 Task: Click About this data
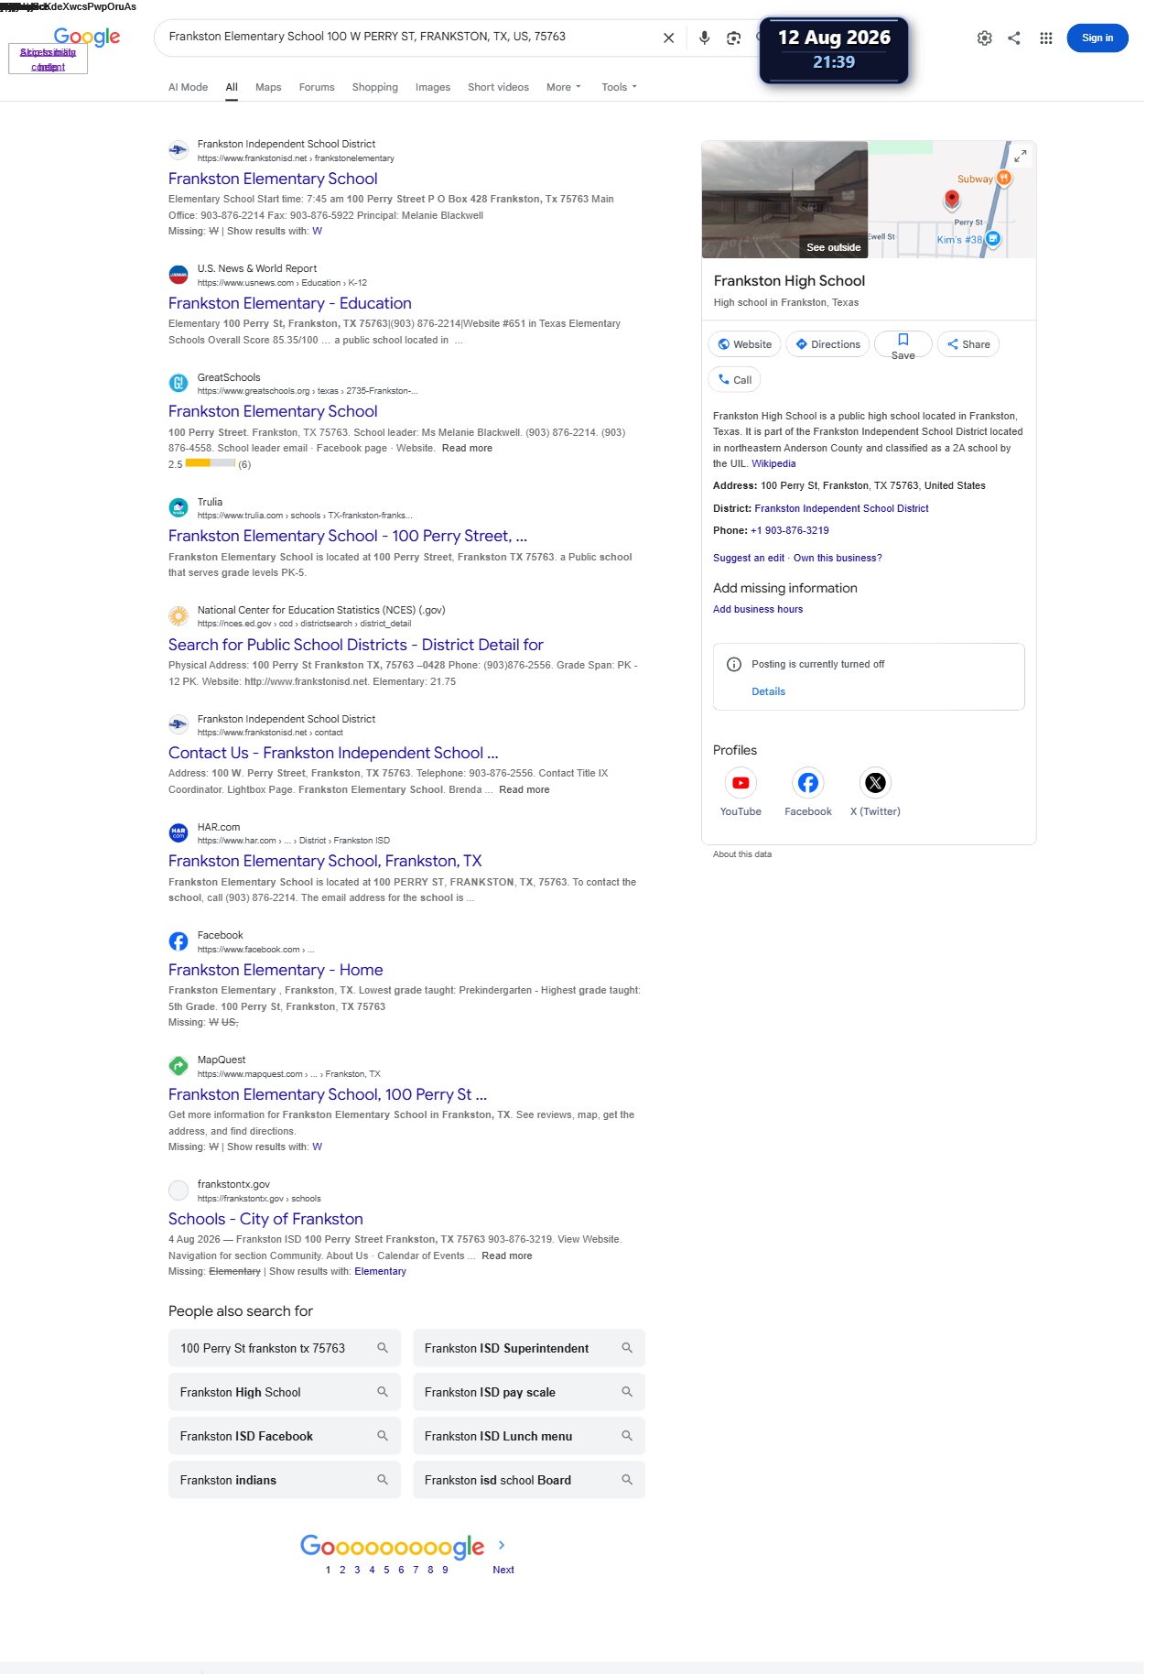click(742, 854)
